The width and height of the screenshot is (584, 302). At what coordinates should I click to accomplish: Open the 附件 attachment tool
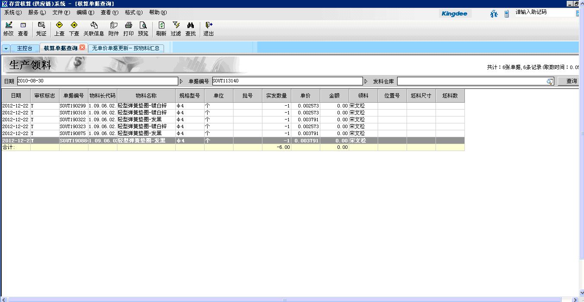(114, 29)
